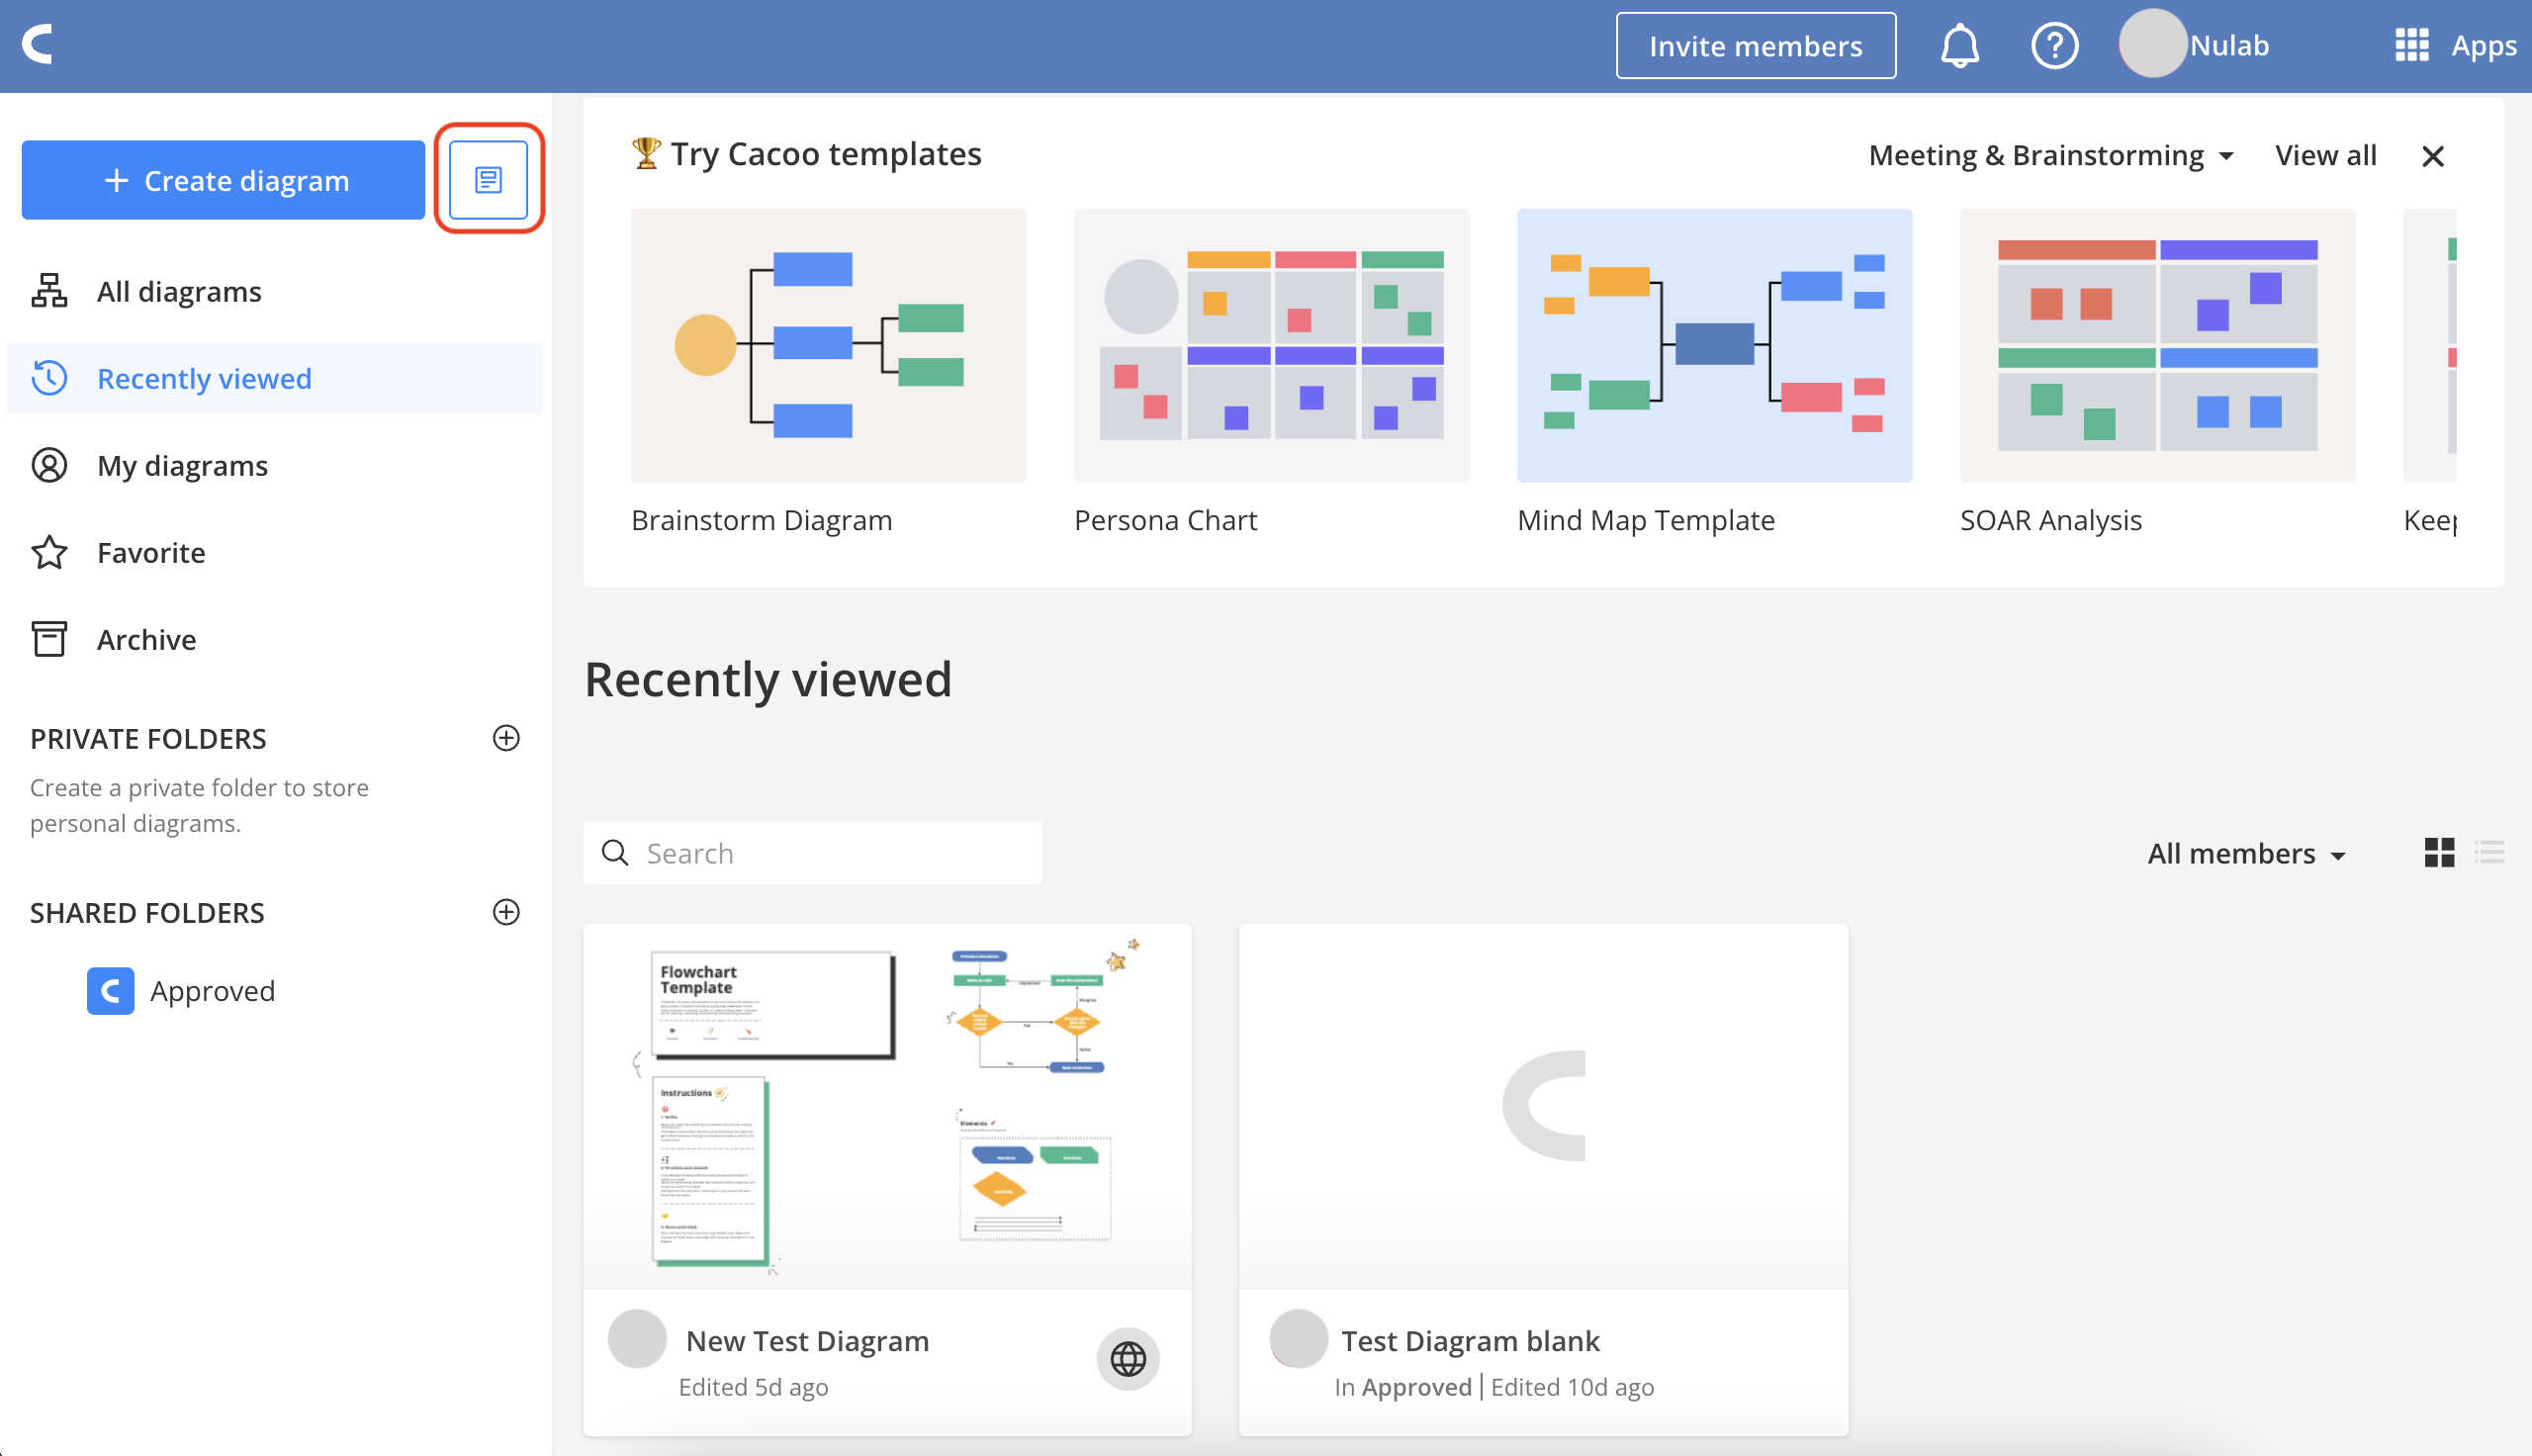
Task: Open the Apps grid menu
Action: [x=2411, y=46]
